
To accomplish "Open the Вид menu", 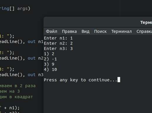I will [85, 31].
